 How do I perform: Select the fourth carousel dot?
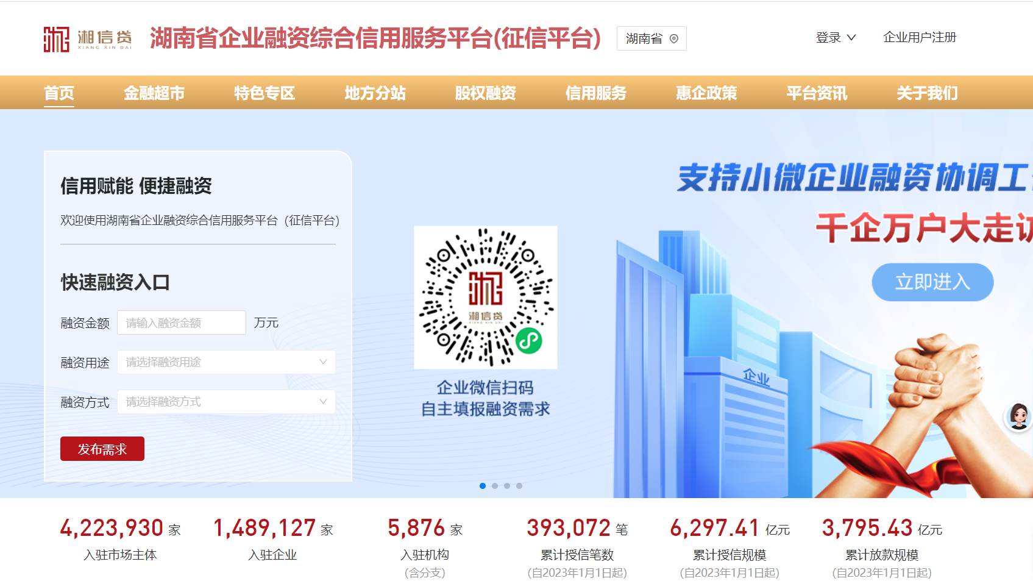(x=519, y=486)
